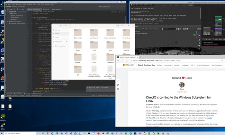Select Other Locations in file manager sidebar

(60, 46)
